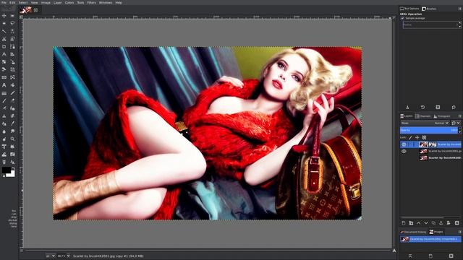The image size is (463, 260).
Task: Switch to the Document History tab
Action: (x=413, y=232)
